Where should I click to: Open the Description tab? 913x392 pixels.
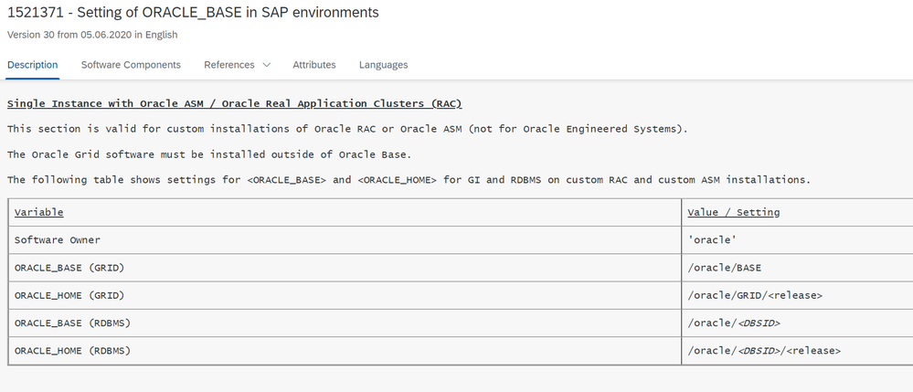(x=33, y=65)
